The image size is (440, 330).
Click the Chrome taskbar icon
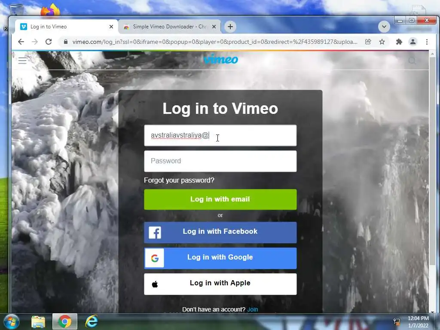tap(65, 321)
